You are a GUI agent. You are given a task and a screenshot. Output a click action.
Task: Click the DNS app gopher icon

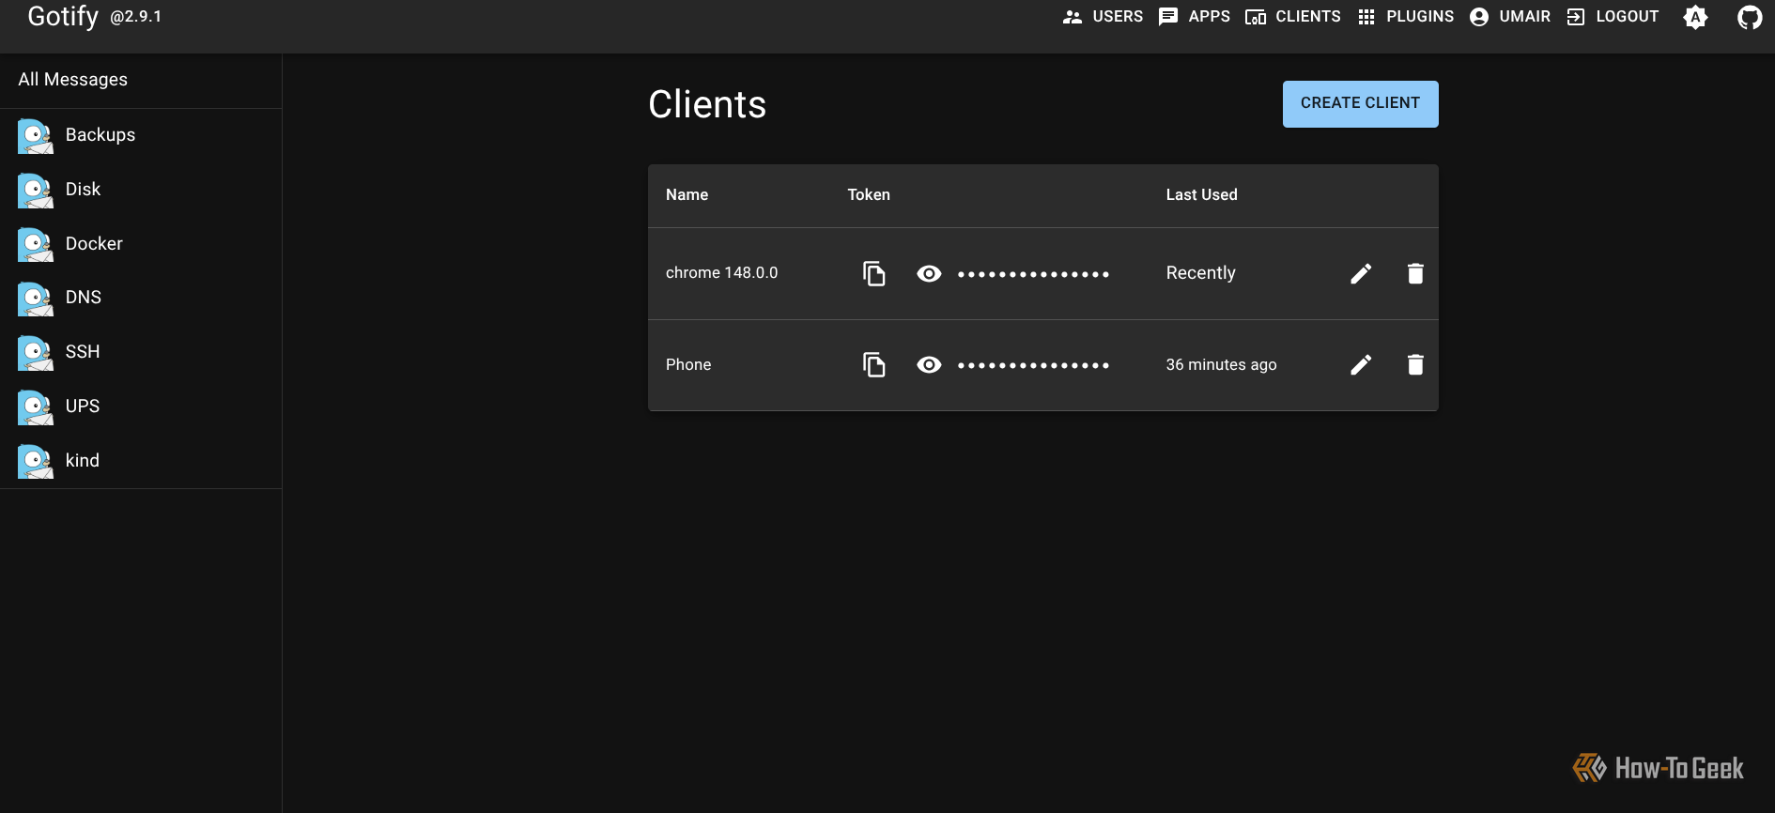(x=36, y=299)
